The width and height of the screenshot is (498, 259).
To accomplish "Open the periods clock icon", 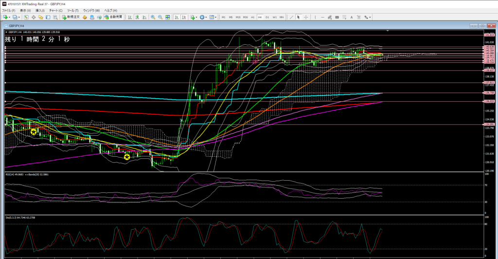I will pyautogui.click(x=202, y=17).
